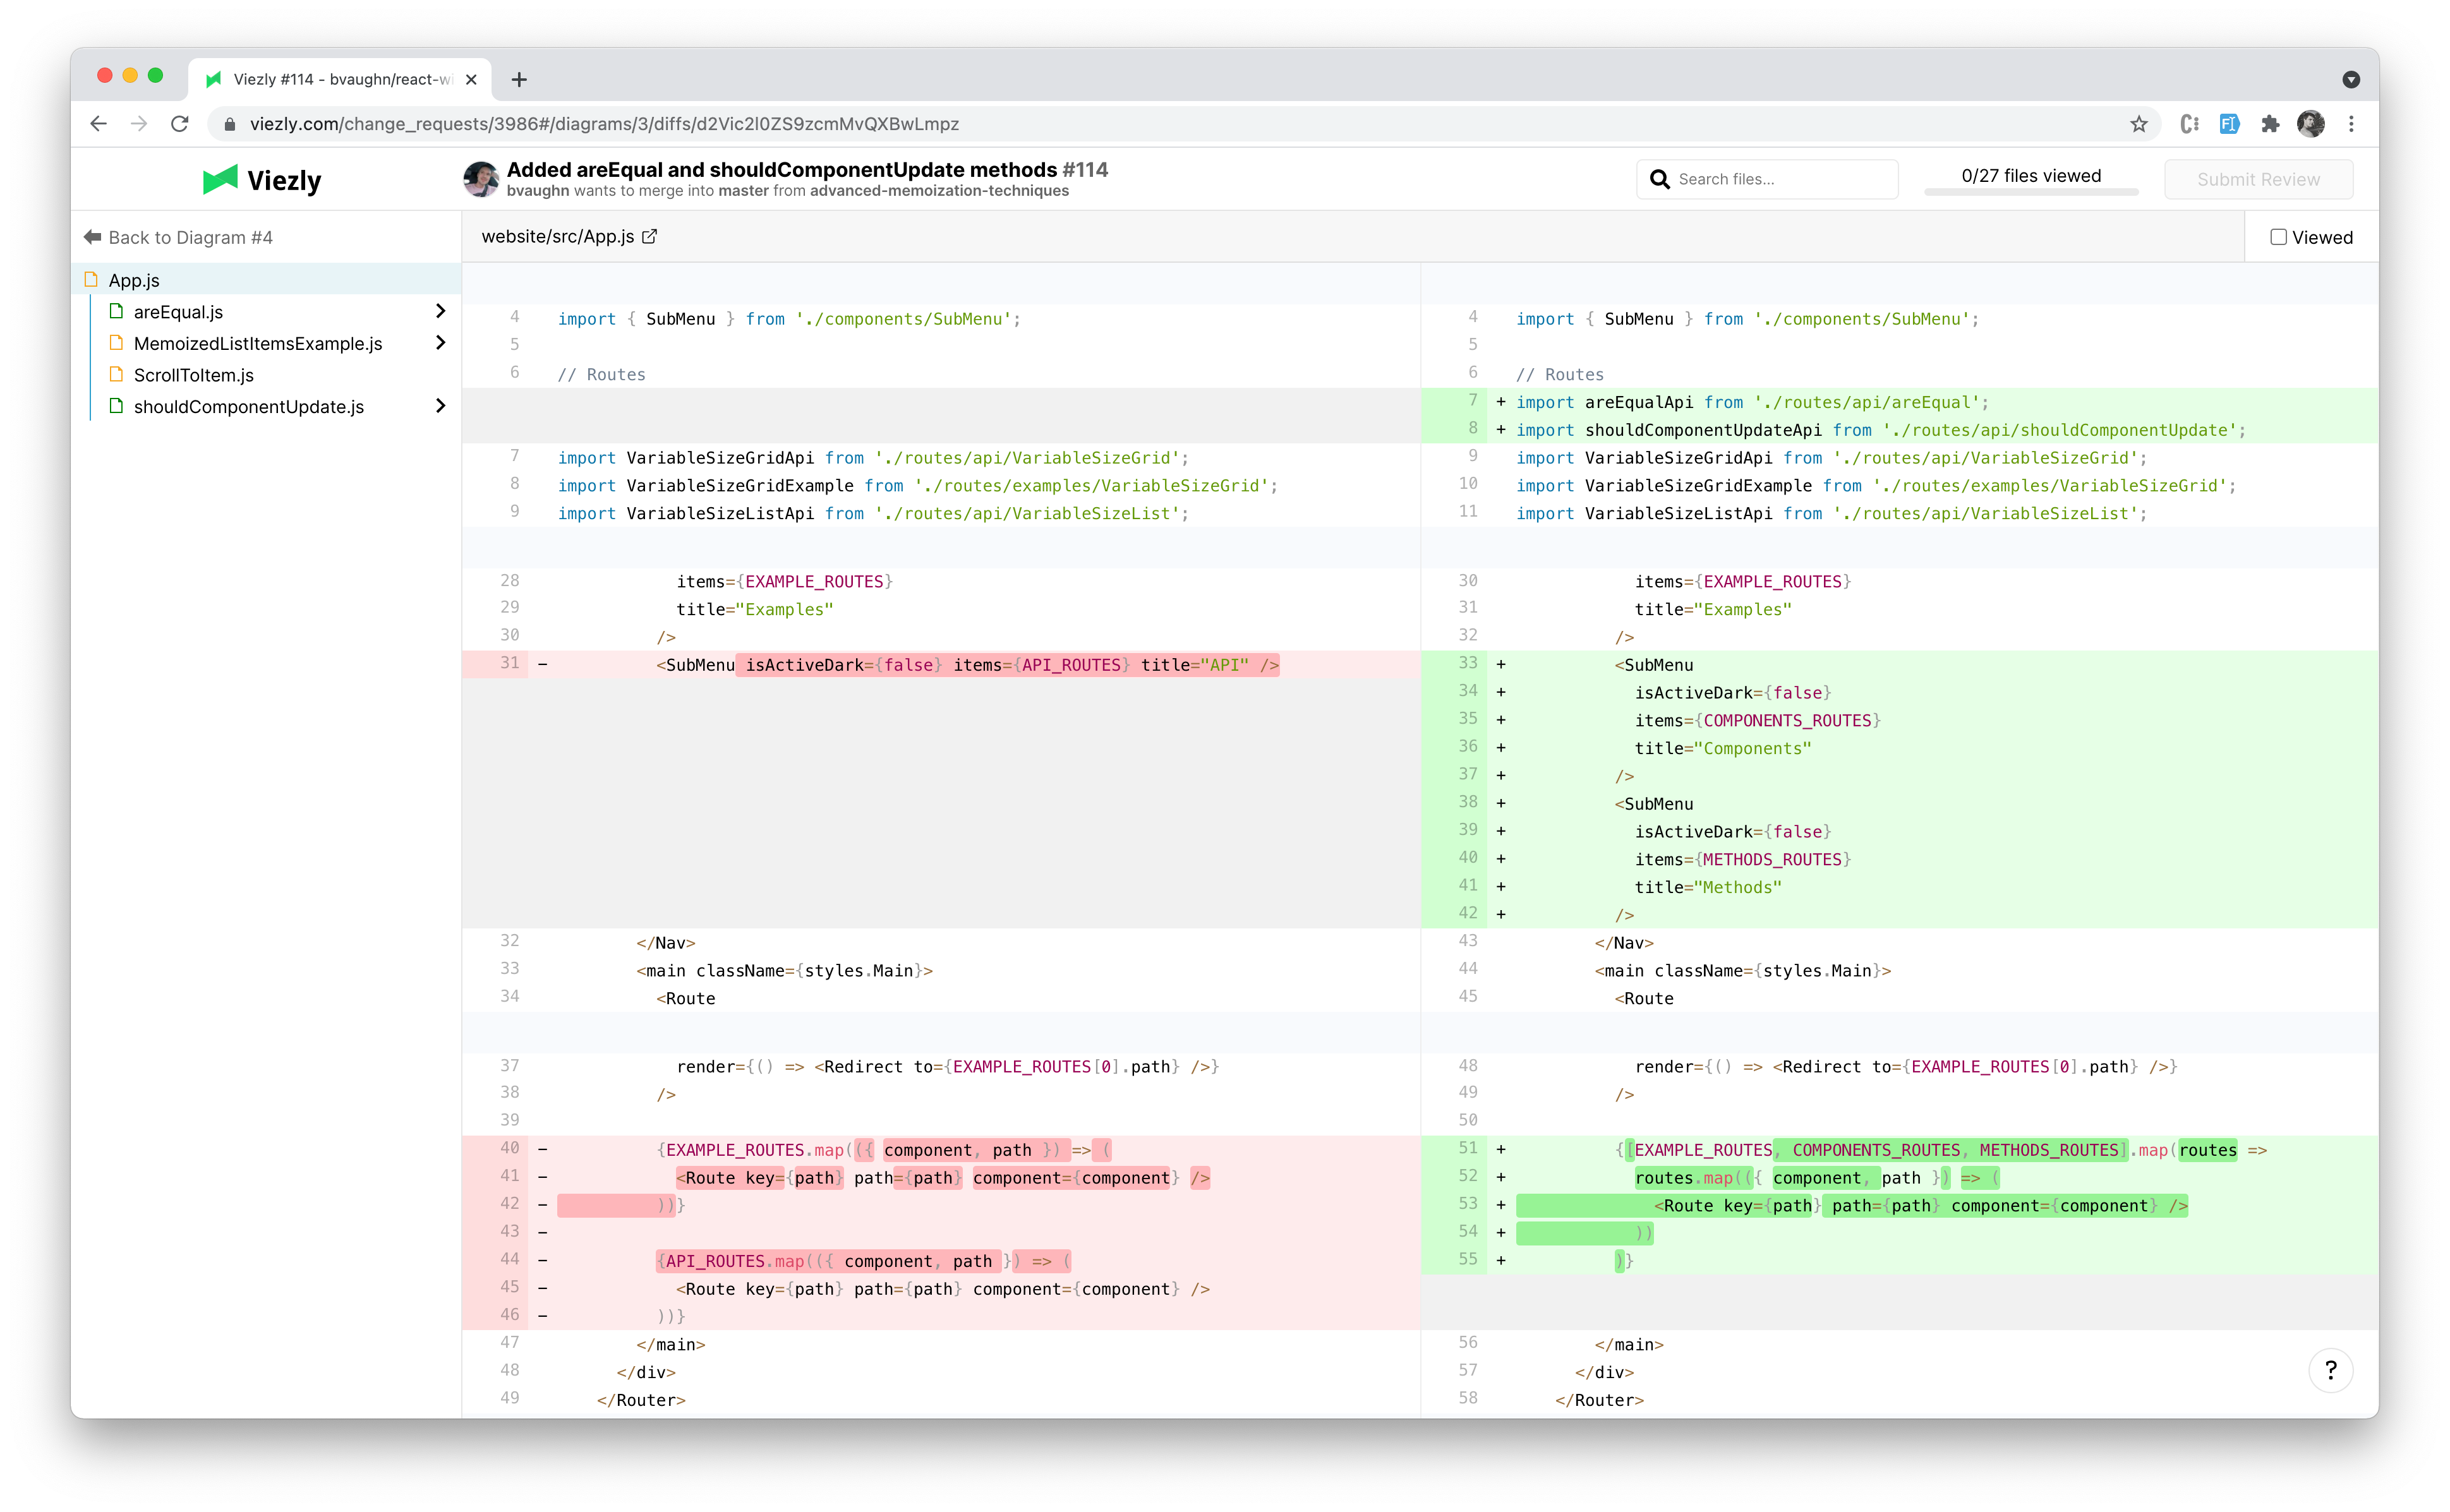Click removed line 31 SubMenu API_ROUTES
Image resolution: width=2450 pixels, height=1512 pixels.
click(941, 665)
